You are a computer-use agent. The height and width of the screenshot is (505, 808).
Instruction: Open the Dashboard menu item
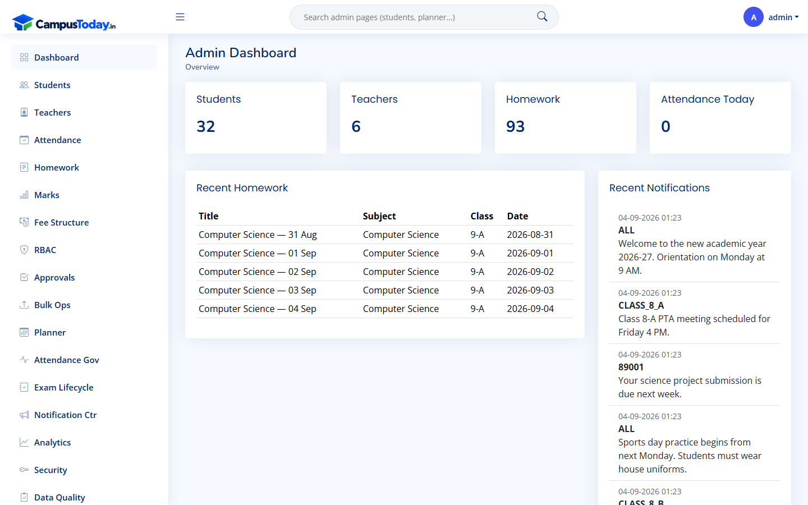(84, 57)
